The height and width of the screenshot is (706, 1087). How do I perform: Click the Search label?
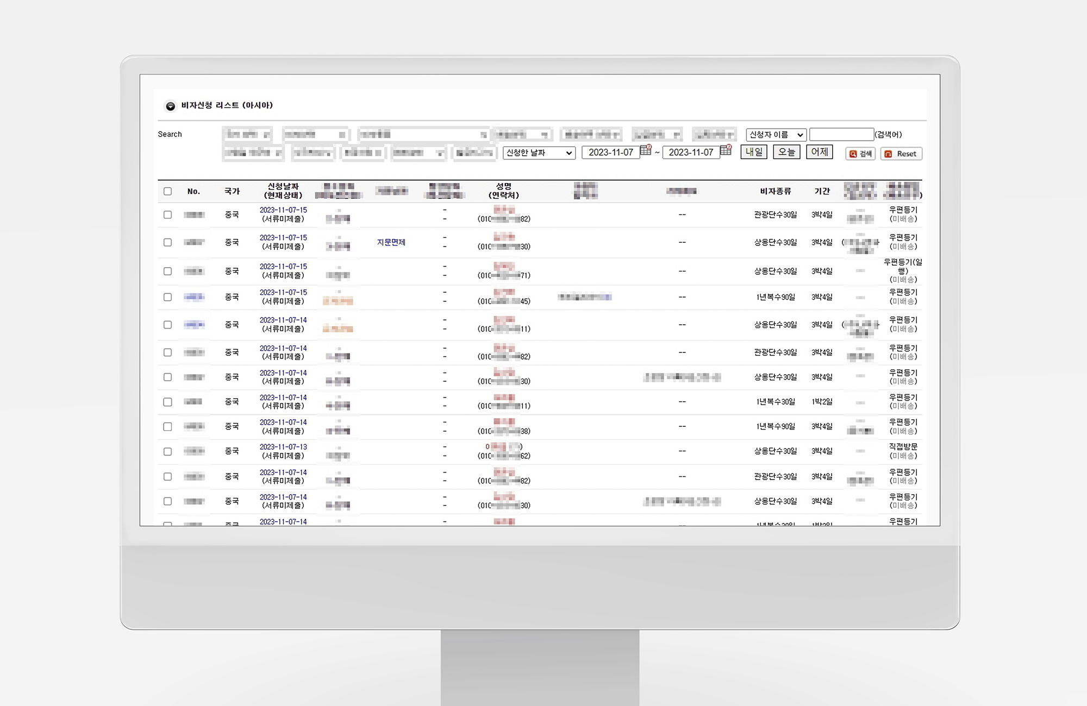coord(170,134)
